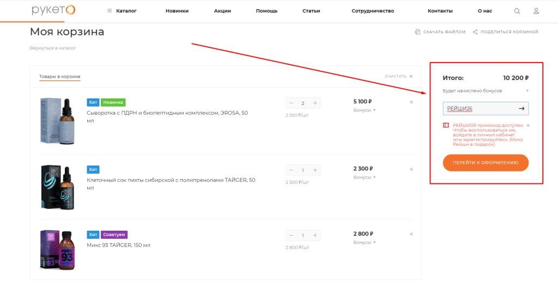Click the share cart icon
This screenshot has width=558, height=290.
pyautogui.click(x=475, y=32)
